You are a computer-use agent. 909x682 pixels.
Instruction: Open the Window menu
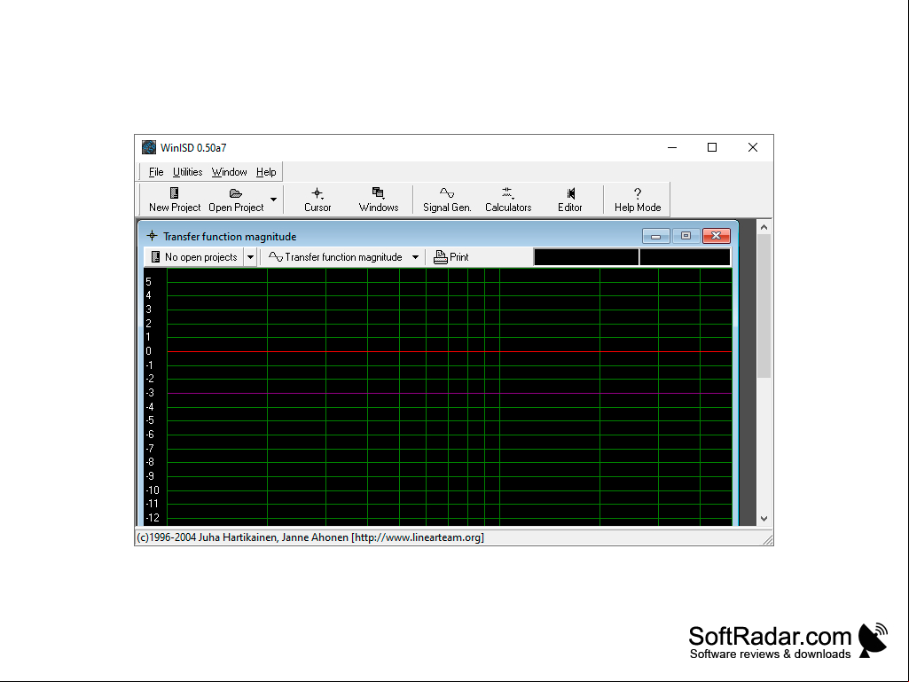[x=229, y=172]
